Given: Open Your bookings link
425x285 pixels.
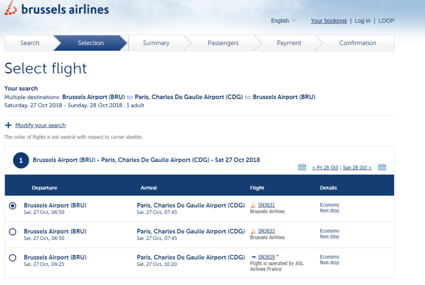Looking at the screenshot, I should (x=329, y=21).
